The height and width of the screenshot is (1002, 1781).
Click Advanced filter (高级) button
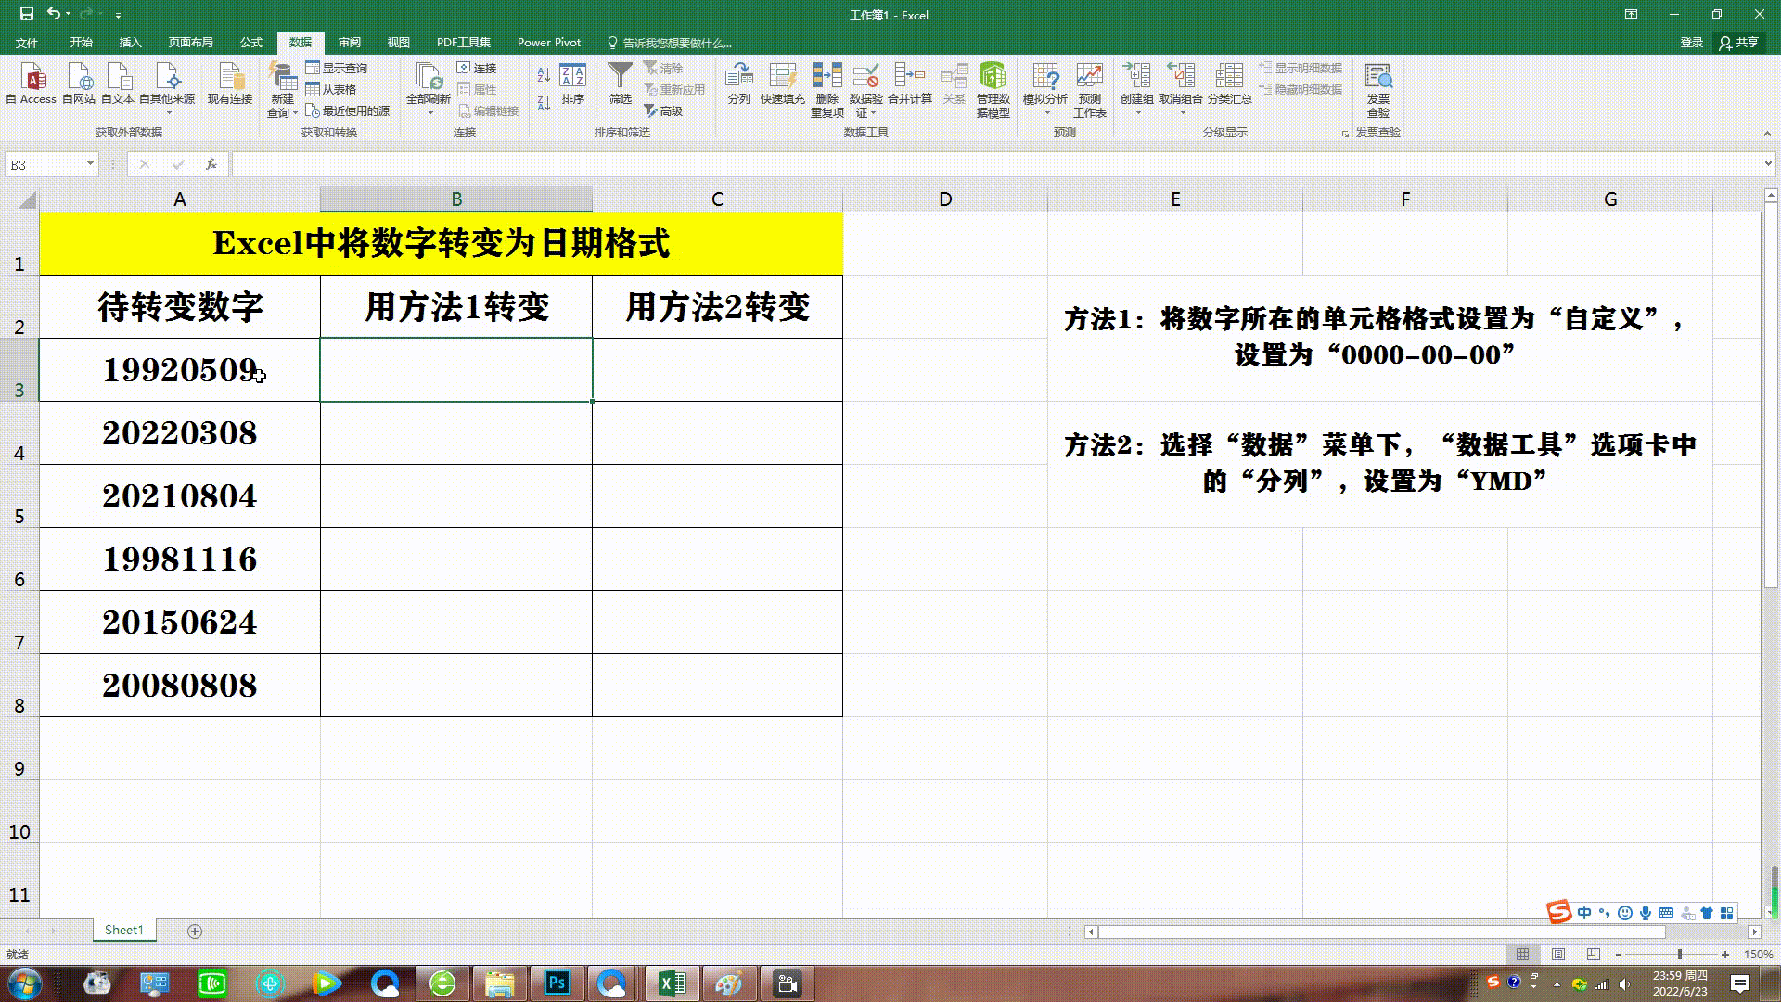pyautogui.click(x=664, y=110)
